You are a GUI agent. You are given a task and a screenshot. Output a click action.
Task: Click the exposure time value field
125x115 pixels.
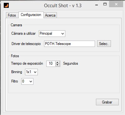(51, 63)
